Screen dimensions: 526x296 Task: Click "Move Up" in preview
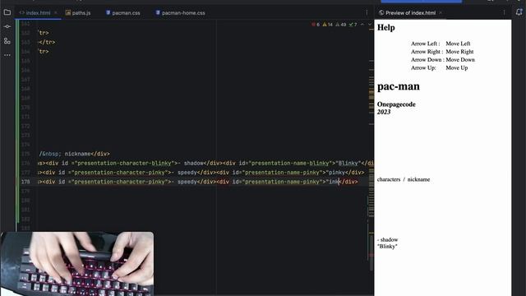pyautogui.click(x=456, y=67)
